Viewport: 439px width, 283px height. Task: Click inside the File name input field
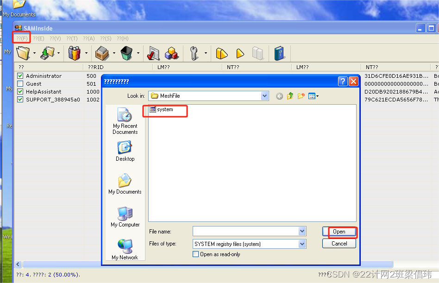coord(246,231)
